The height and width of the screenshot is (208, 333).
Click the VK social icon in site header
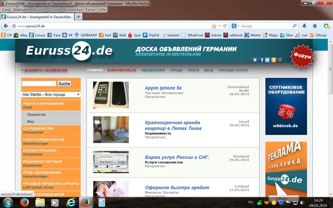tap(255, 60)
